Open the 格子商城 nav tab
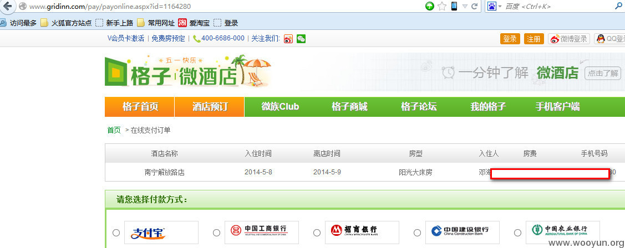This screenshot has width=625, height=248. (349, 107)
